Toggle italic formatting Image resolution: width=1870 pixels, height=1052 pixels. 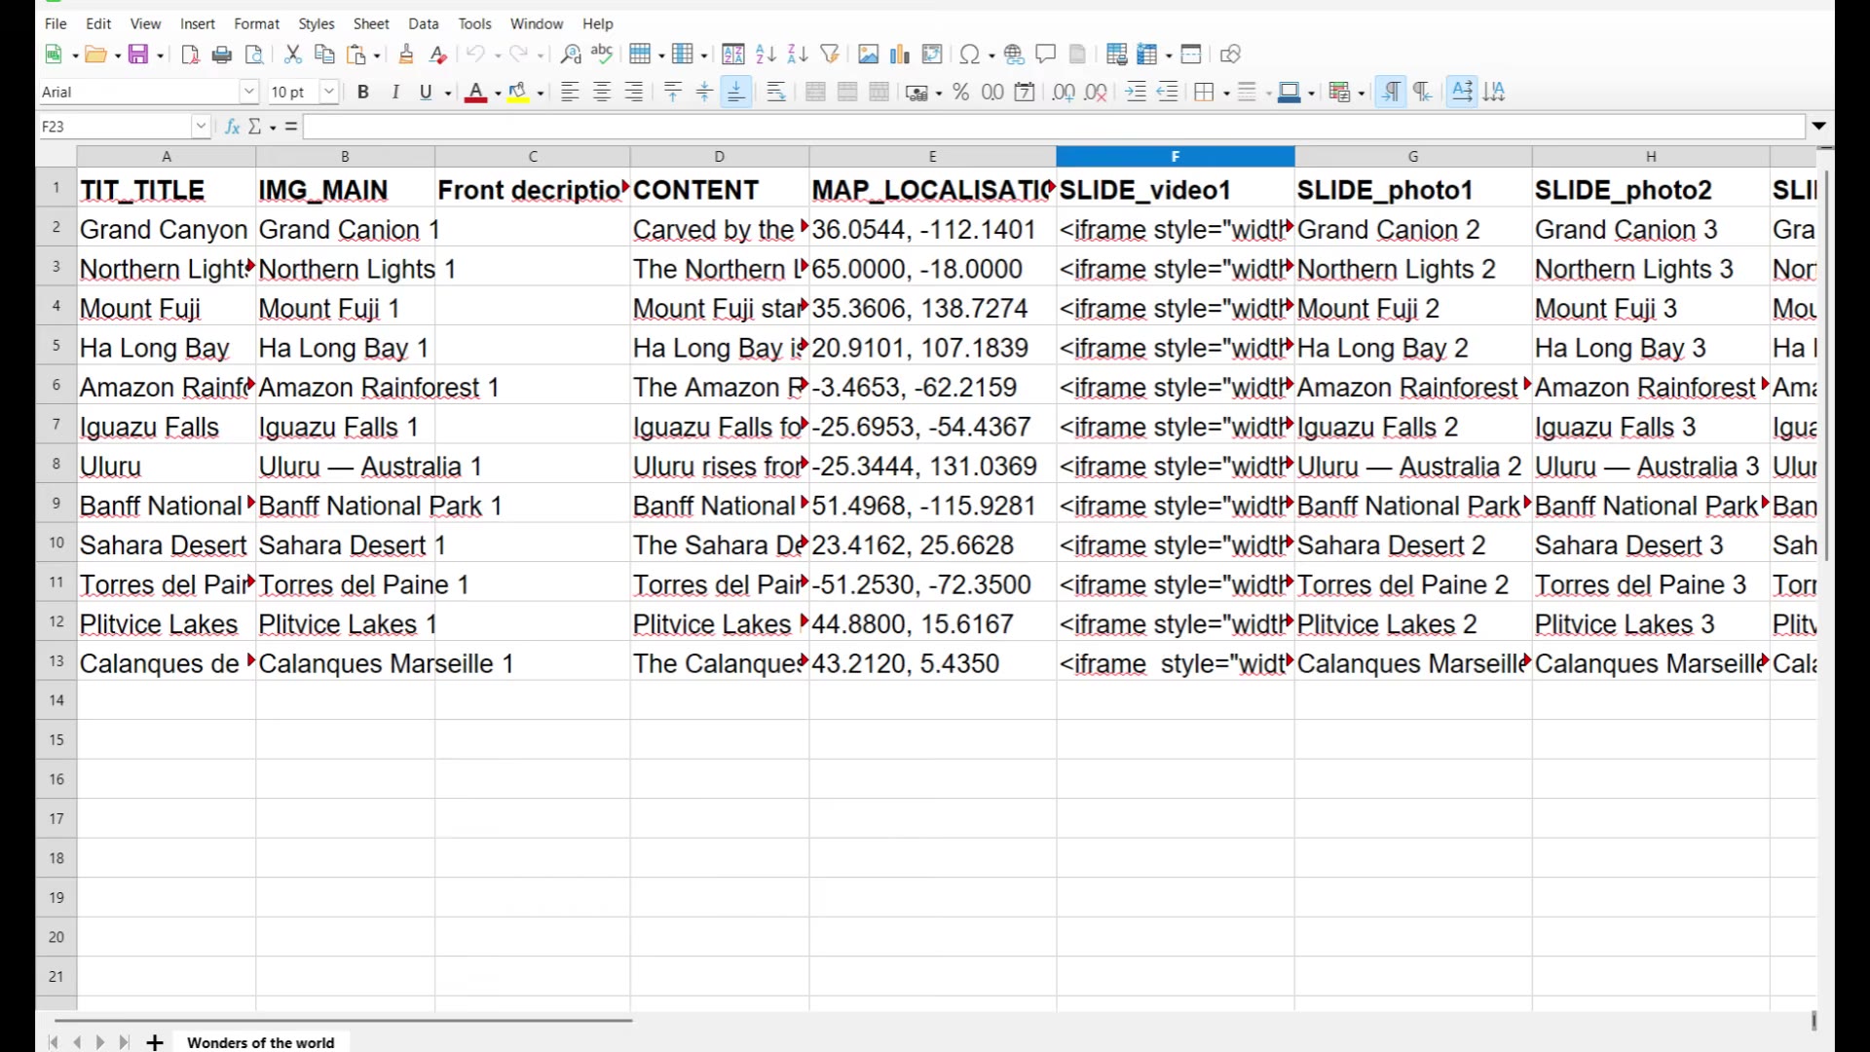pyautogui.click(x=394, y=93)
